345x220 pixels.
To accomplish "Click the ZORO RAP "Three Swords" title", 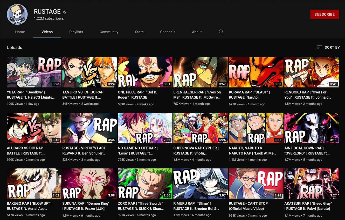I will (141, 206).
